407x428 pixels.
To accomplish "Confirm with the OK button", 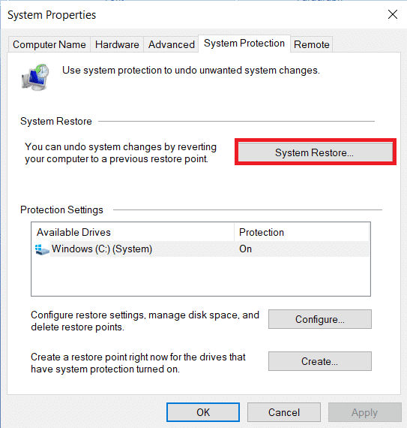I will [203, 412].
